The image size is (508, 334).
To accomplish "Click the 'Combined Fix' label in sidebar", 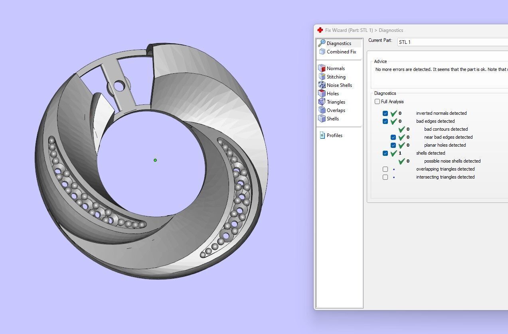I will pos(341,52).
